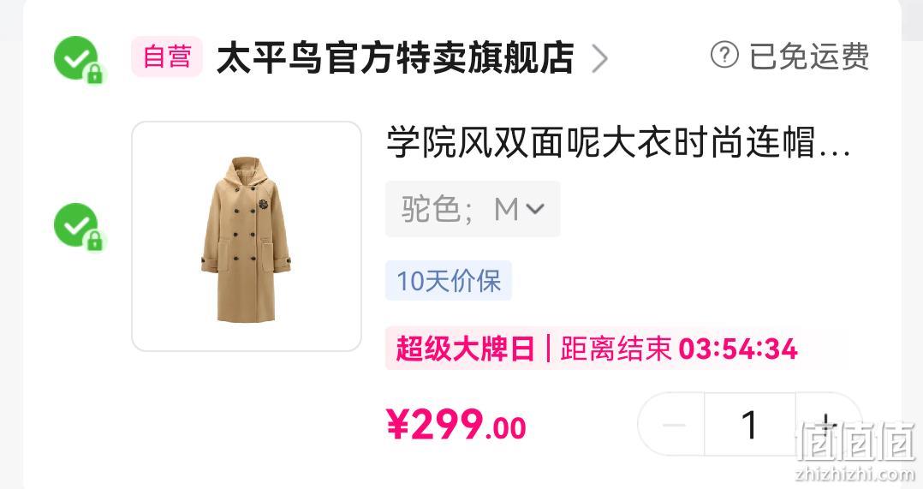Open the 驼色; M variant dropdown
The height and width of the screenshot is (489, 923).
pyautogui.click(x=473, y=209)
